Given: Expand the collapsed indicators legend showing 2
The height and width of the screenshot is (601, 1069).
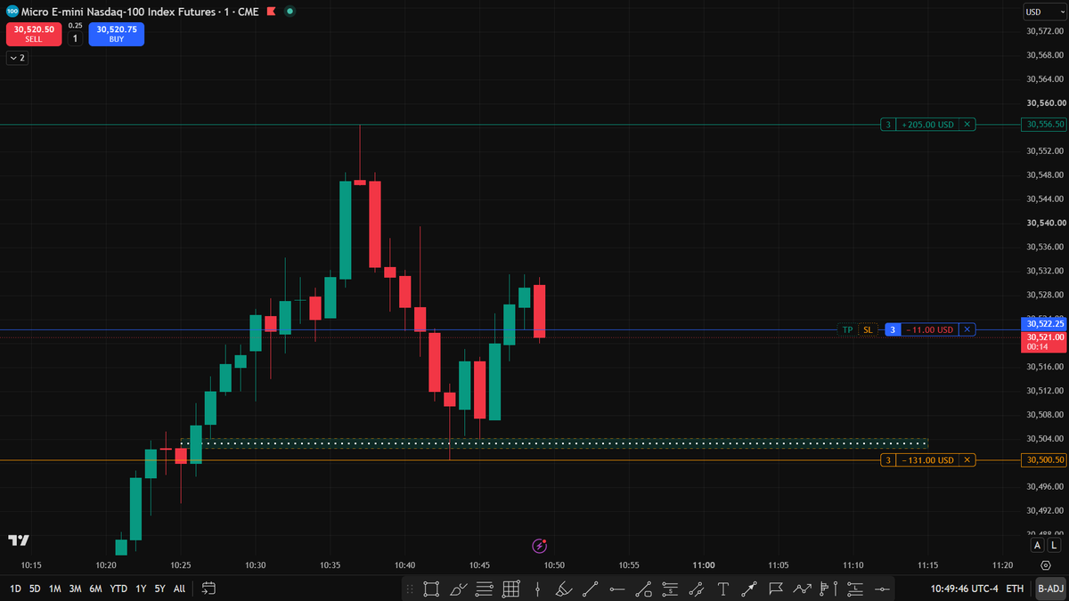Looking at the screenshot, I should [17, 58].
